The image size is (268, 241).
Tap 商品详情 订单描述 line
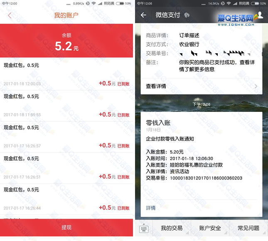tap(172, 35)
